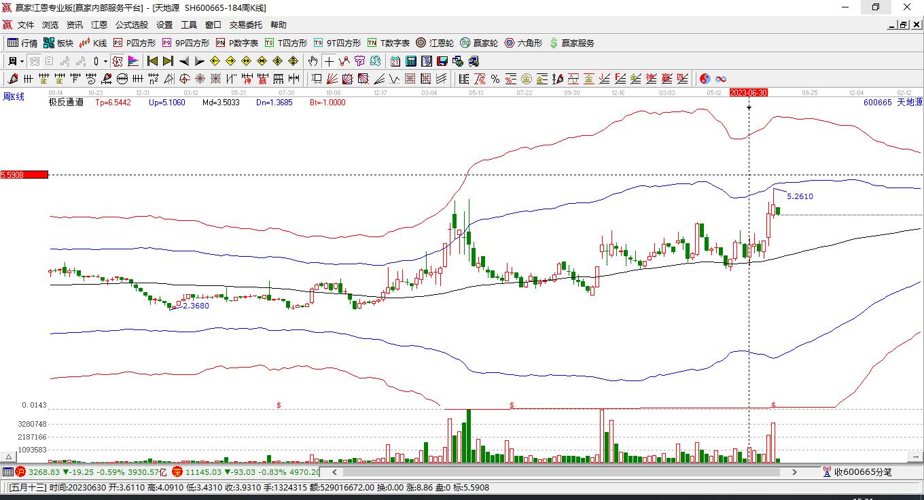The width and height of the screenshot is (924, 500).
Task: Jump to last bar with skip-end icon
Action: (168, 61)
